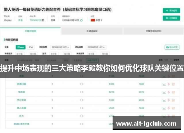Open trend chart for 学英语 row
Viewport: 184px width, 133px height.
(164, 92)
